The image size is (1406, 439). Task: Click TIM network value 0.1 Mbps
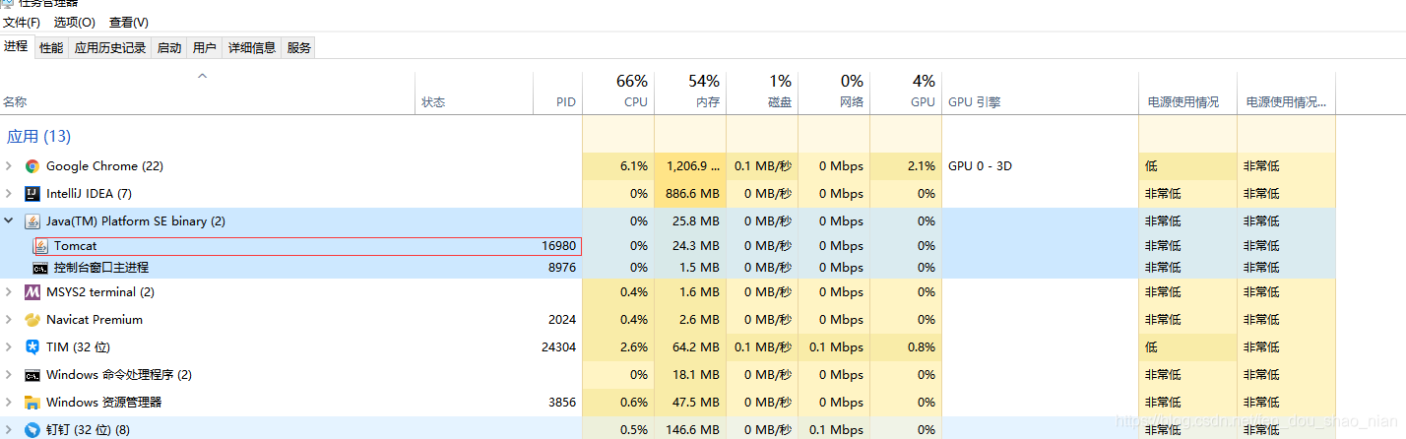click(836, 347)
